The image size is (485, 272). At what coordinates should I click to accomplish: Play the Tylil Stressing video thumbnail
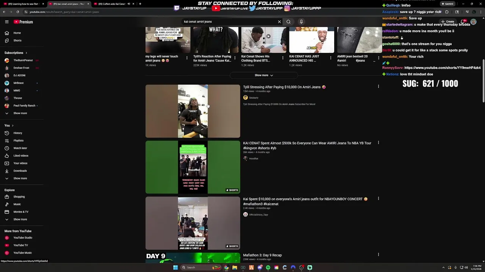pos(193,111)
